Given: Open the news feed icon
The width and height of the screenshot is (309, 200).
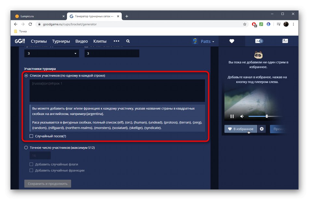Looking at the screenshot, I should pos(285,41).
